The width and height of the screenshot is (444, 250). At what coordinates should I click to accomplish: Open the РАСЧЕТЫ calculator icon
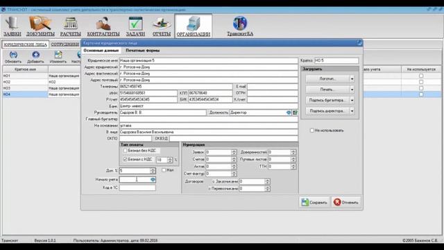(x=70, y=24)
